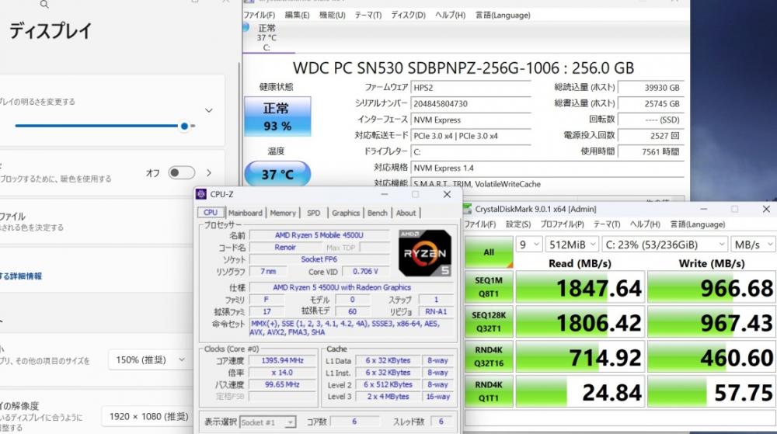This screenshot has width=777, height=434.
Task: Click the CPU-Z app icon in title bar
Action: coord(201,194)
